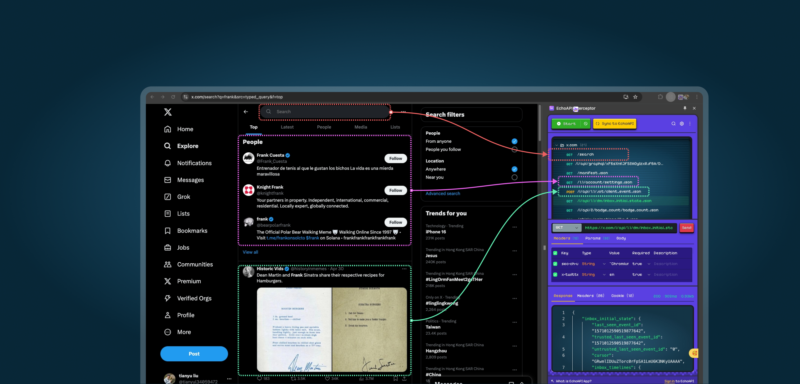The height and width of the screenshot is (384, 800).
Task: Open Verified Orgs in sidebar
Action: click(188, 298)
